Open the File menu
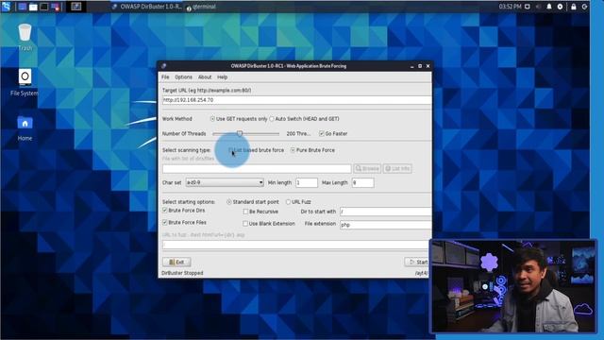 point(165,77)
